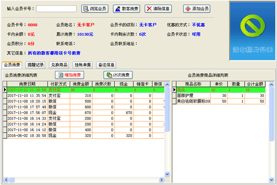This screenshot has width=277, height=185.
Task: Select the 面部护理 product row
Action: 219,96
